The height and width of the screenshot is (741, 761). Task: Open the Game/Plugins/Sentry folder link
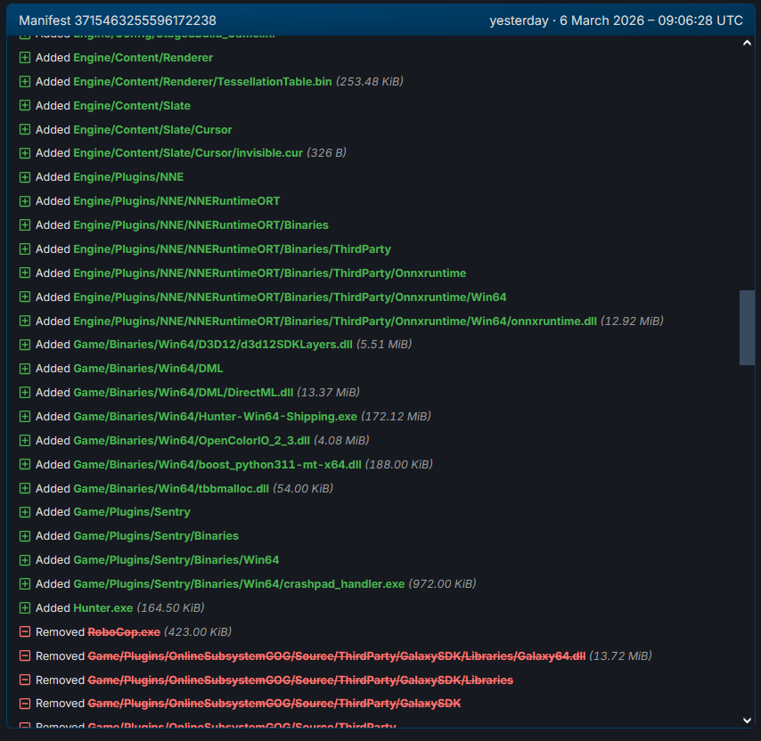pyautogui.click(x=131, y=512)
